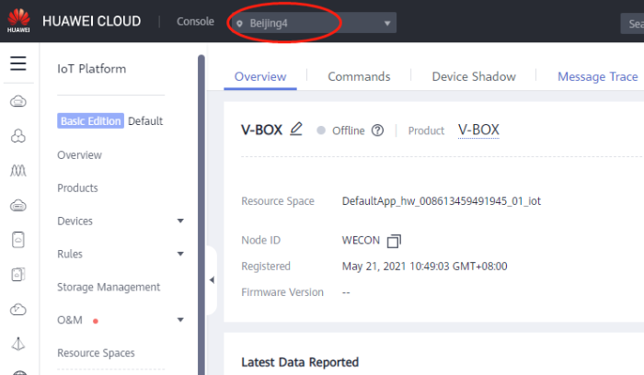Screen dimensions: 644x375
Task: Switch to the Commands tab
Action: [359, 76]
